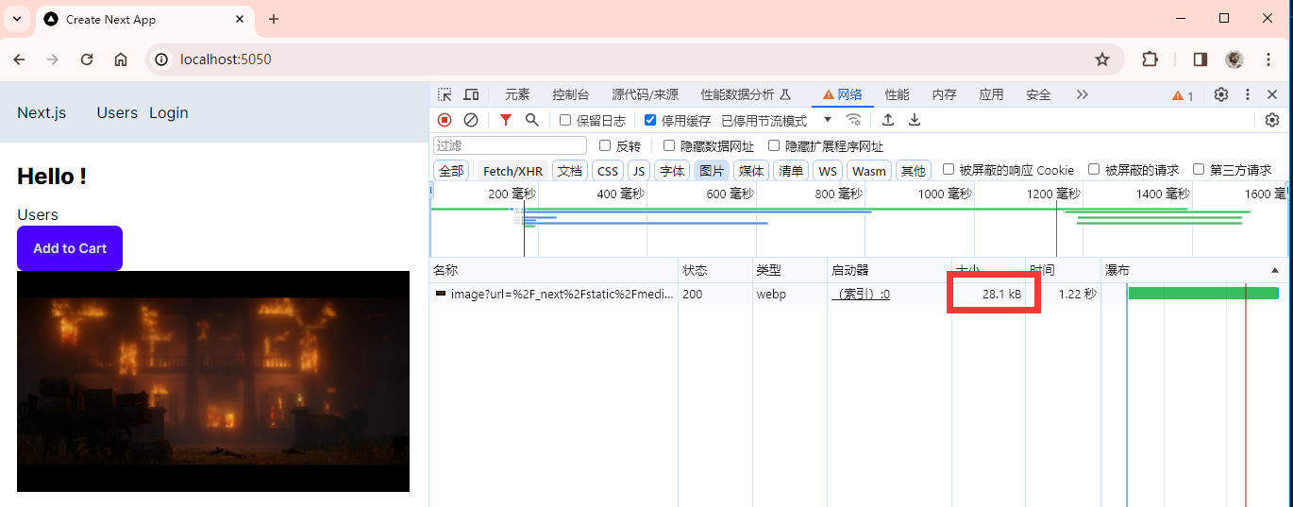Open the extensions puzzle icon
The image size is (1293, 507).
click(x=1150, y=59)
